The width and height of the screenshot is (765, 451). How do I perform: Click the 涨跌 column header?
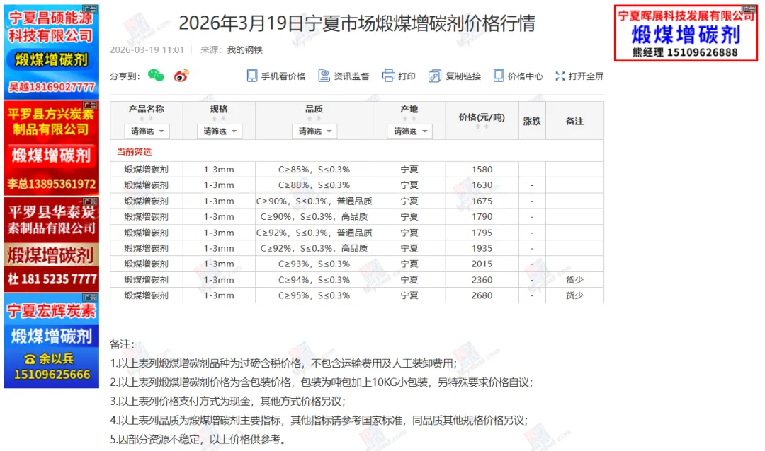(x=532, y=120)
